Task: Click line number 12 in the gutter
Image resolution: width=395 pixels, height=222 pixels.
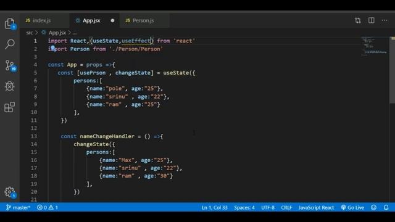Action: [34, 128]
